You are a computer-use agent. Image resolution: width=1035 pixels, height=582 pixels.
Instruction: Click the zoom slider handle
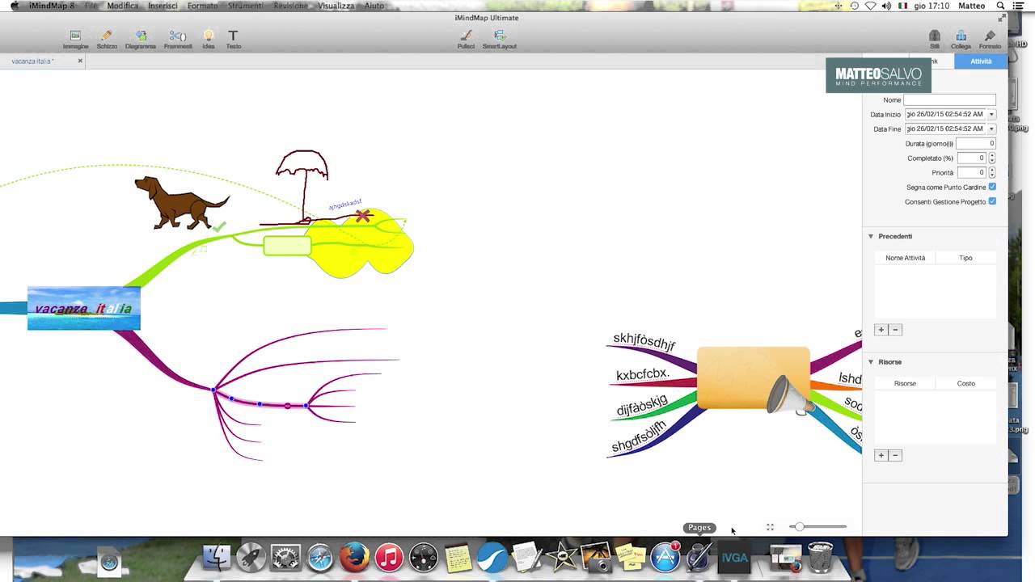pos(799,527)
